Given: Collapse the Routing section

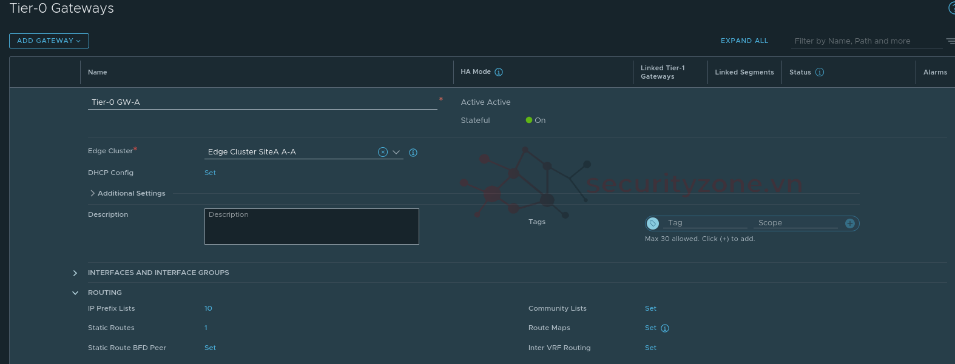Looking at the screenshot, I should [75, 293].
